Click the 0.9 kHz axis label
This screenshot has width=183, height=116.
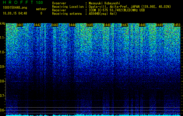point(2,67)
